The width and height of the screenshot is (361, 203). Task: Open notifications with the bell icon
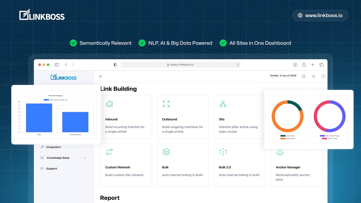(x=304, y=76)
